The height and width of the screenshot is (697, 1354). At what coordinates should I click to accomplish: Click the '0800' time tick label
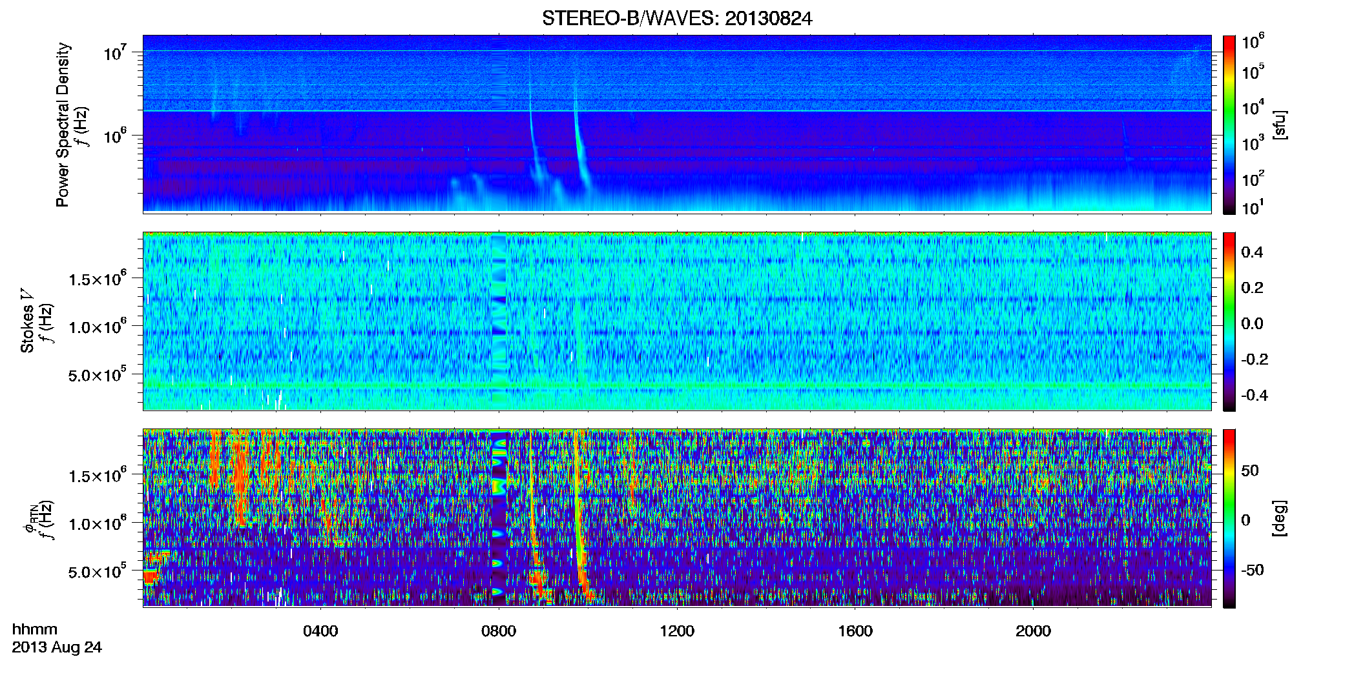pyautogui.click(x=499, y=631)
